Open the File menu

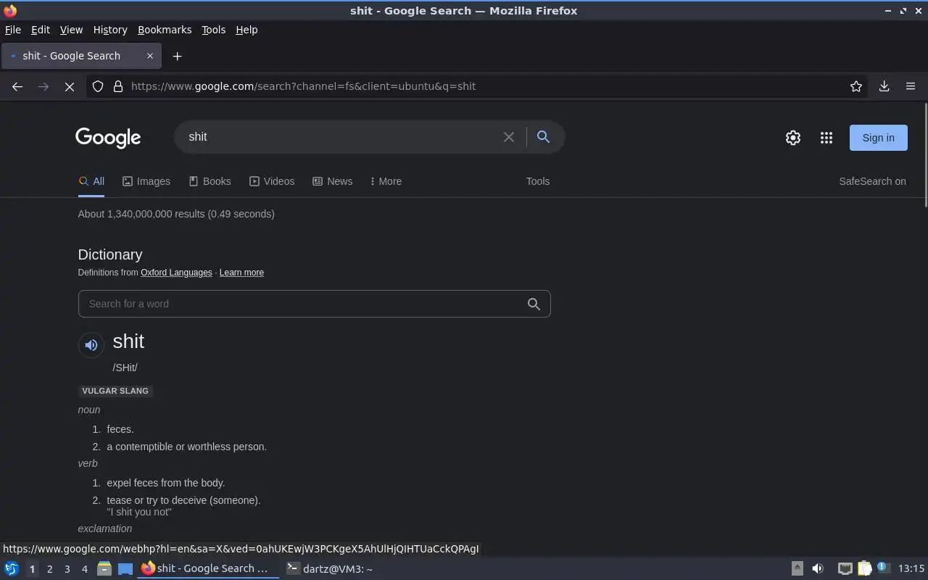coord(13,30)
